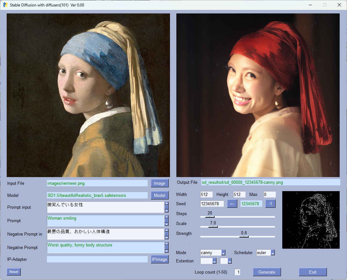Screen dimensions: 347x280
Task: Expand the Scheduler euler dropdown
Action: coord(273,253)
